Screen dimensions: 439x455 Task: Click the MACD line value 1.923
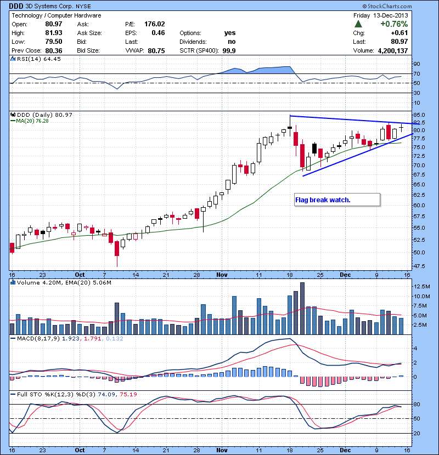(x=71, y=338)
